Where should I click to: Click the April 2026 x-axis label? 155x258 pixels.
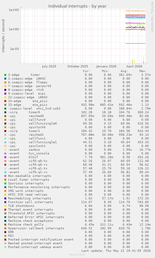(134, 66)
